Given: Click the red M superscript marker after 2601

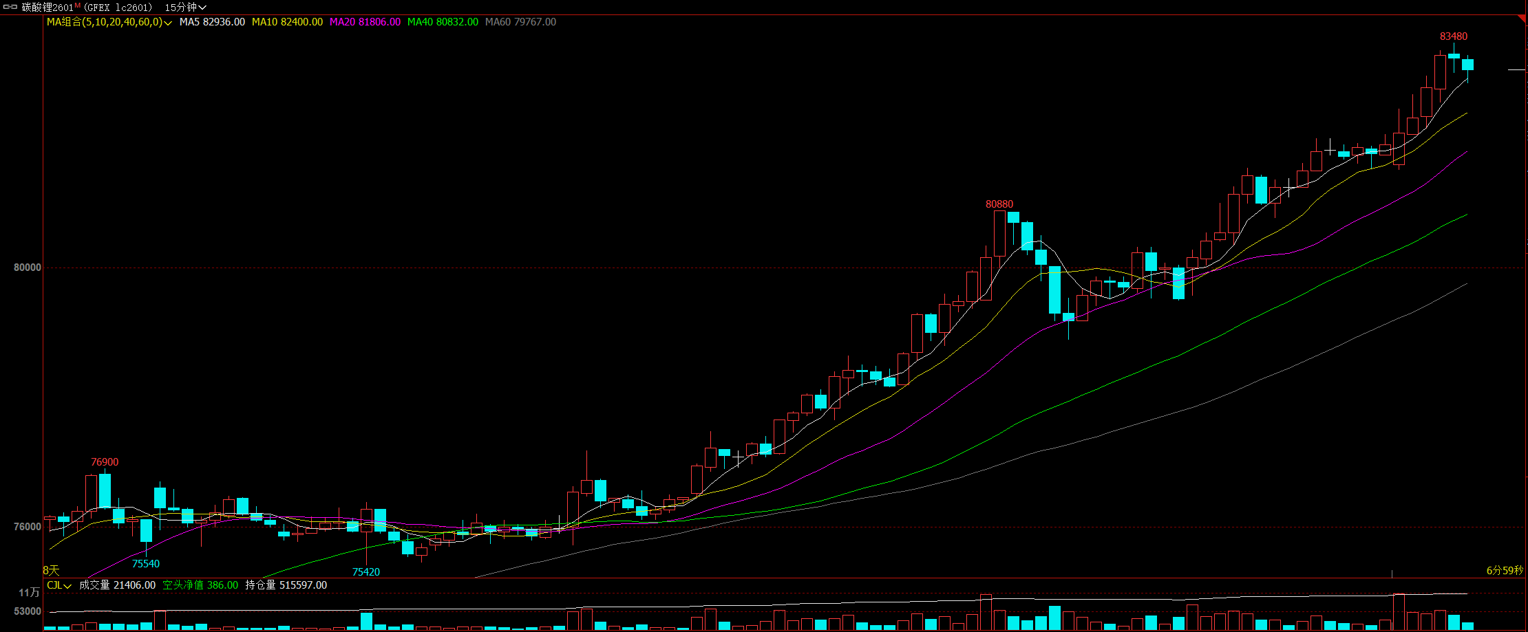Looking at the screenshot, I should pyautogui.click(x=78, y=5).
